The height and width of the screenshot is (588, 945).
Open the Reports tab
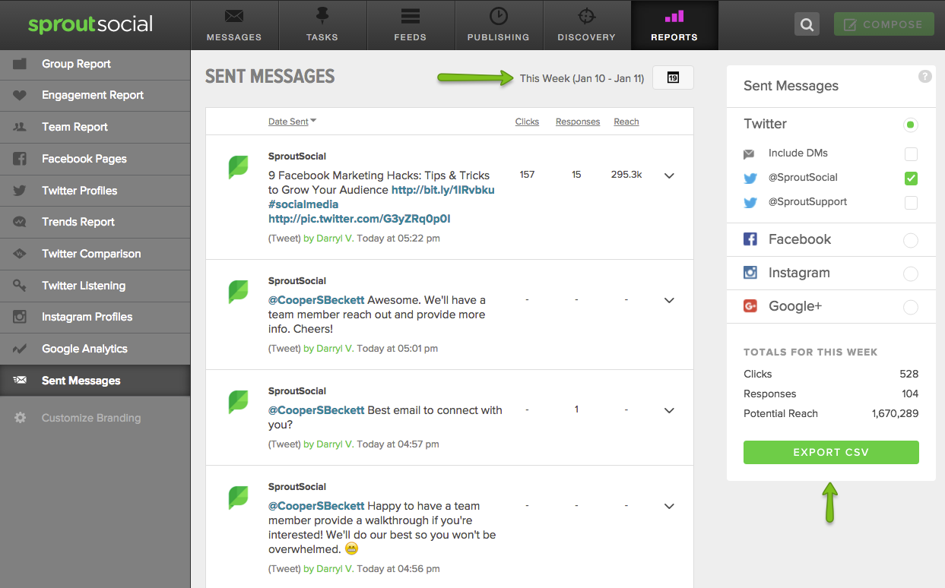(674, 25)
